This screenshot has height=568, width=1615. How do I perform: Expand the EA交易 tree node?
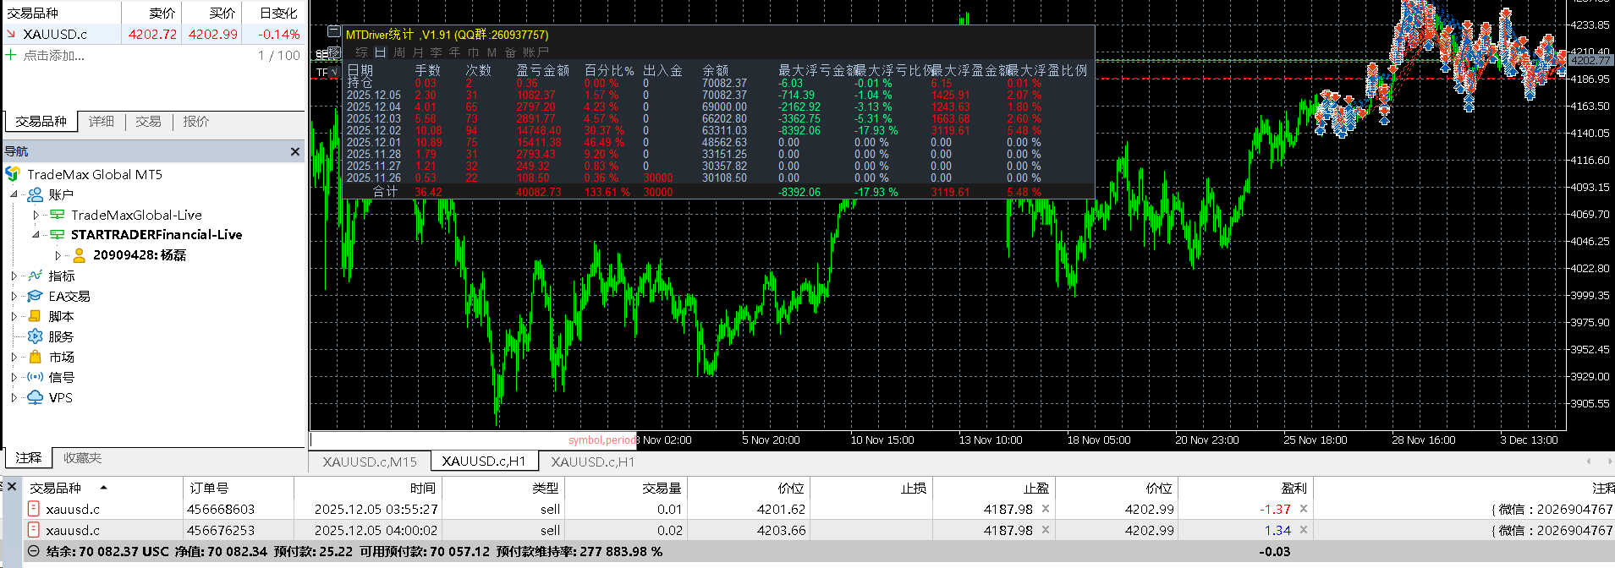[14, 296]
